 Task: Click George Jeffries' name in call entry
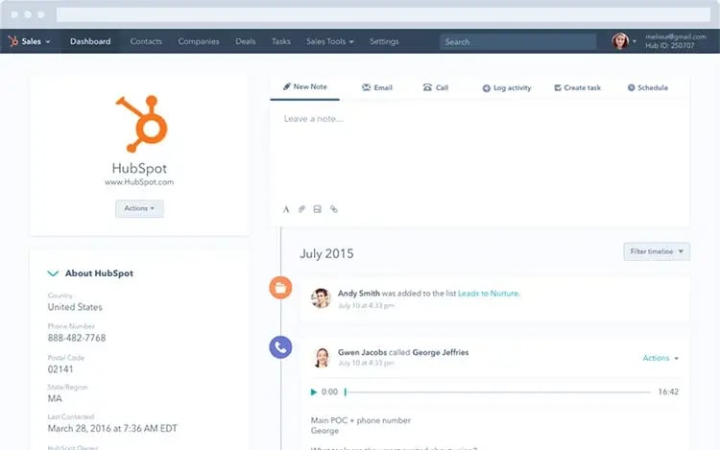441,352
